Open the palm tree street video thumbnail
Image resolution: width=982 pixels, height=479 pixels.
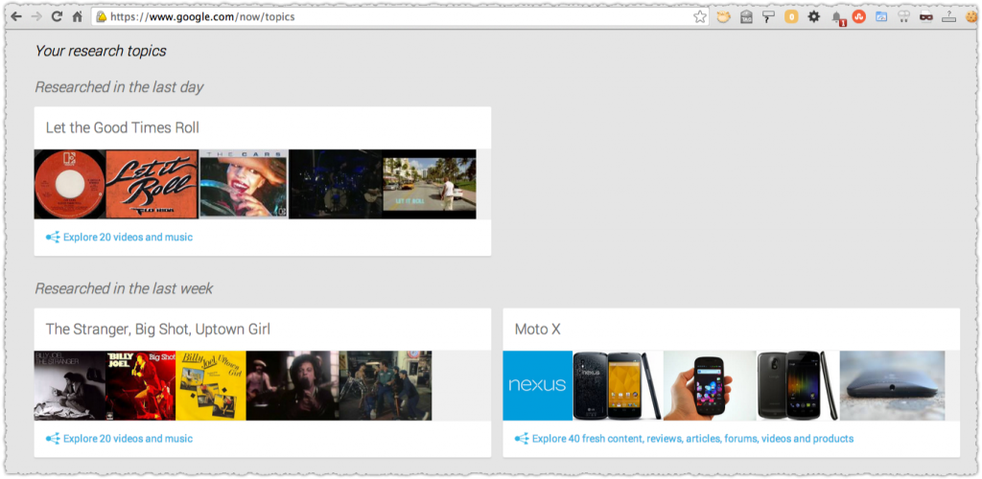pos(429,185)
